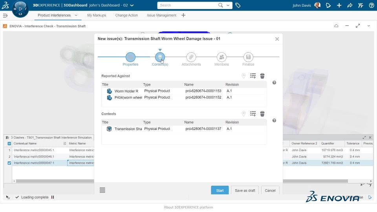
Task: Click the search input field
Action: (x=188, y=5)
